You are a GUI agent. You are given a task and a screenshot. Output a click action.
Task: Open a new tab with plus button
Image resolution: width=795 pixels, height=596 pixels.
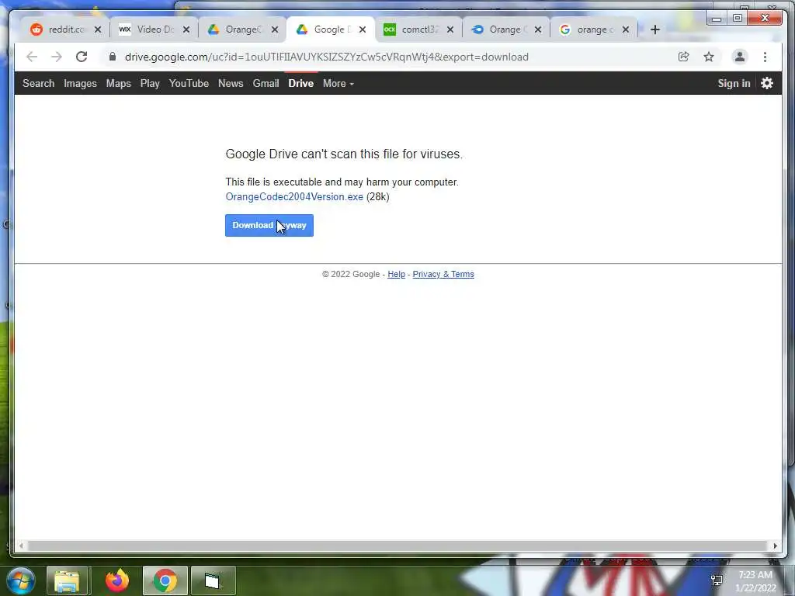click(x=655, y=29)
